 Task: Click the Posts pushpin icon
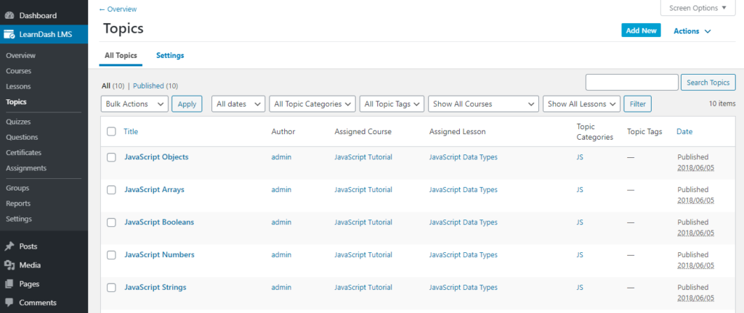pyautogui.click(x=9, y=246)
